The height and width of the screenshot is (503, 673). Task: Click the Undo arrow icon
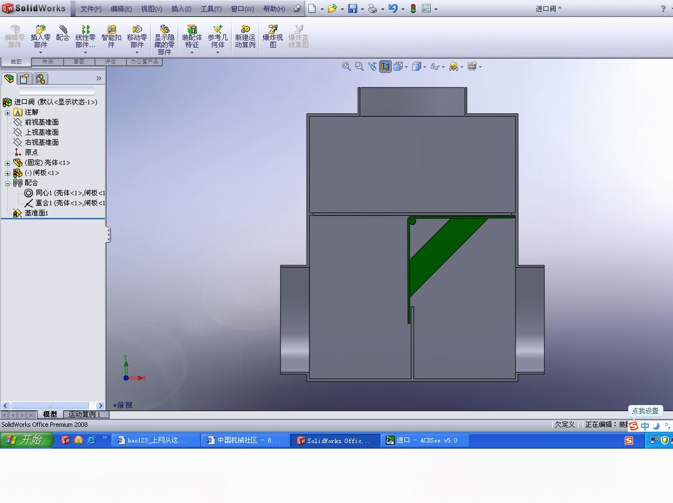(x=393, y=8)
